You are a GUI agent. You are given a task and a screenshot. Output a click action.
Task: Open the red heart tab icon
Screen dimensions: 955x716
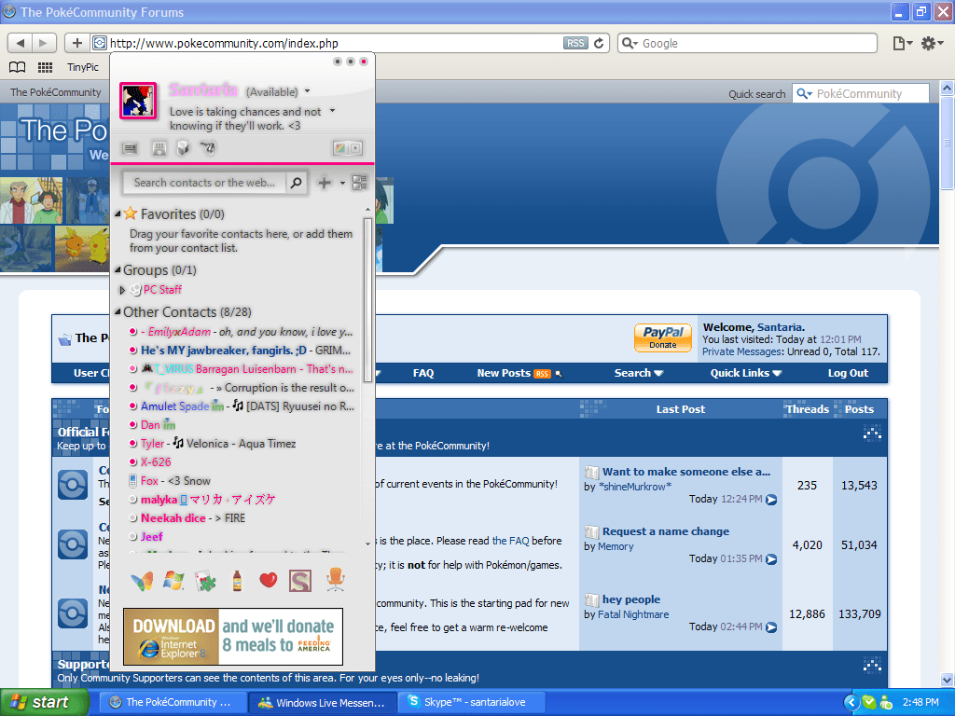pos(268,581)
